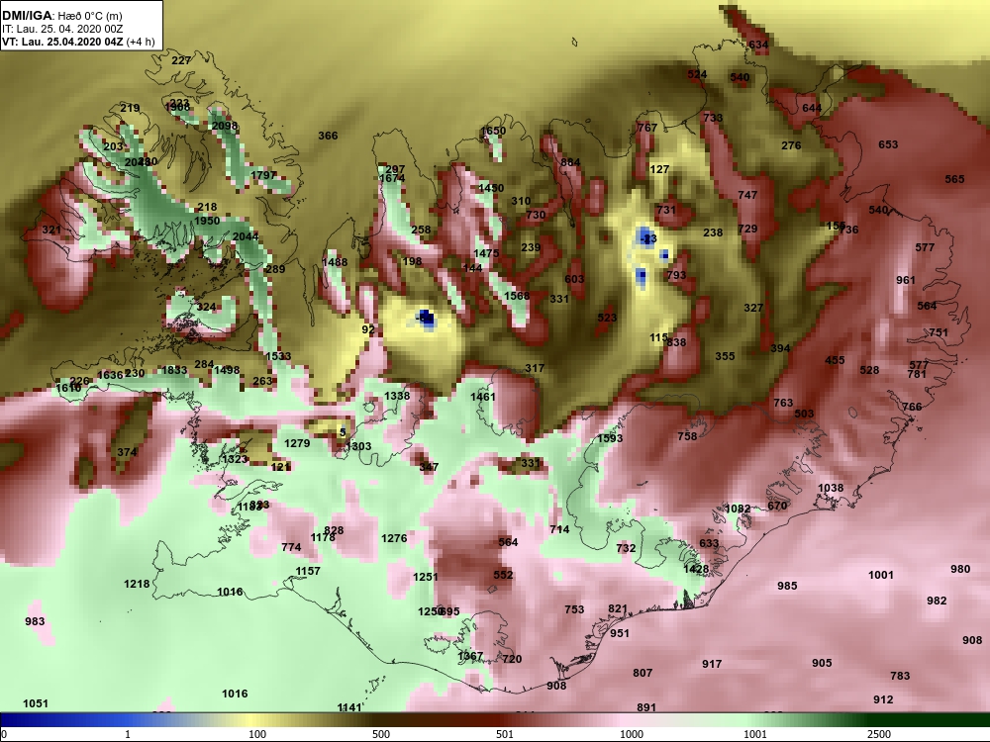Click the map value 276

(791, 145)
